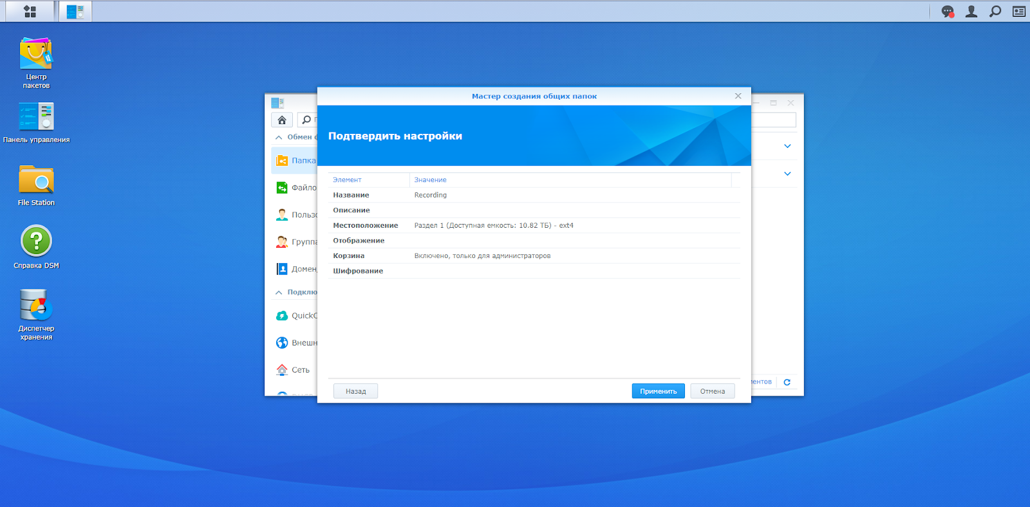The width and height of the screenshot is (1030, 507).
Task: Click Control Panel search magnifier icon
Action: pos(306,120)
